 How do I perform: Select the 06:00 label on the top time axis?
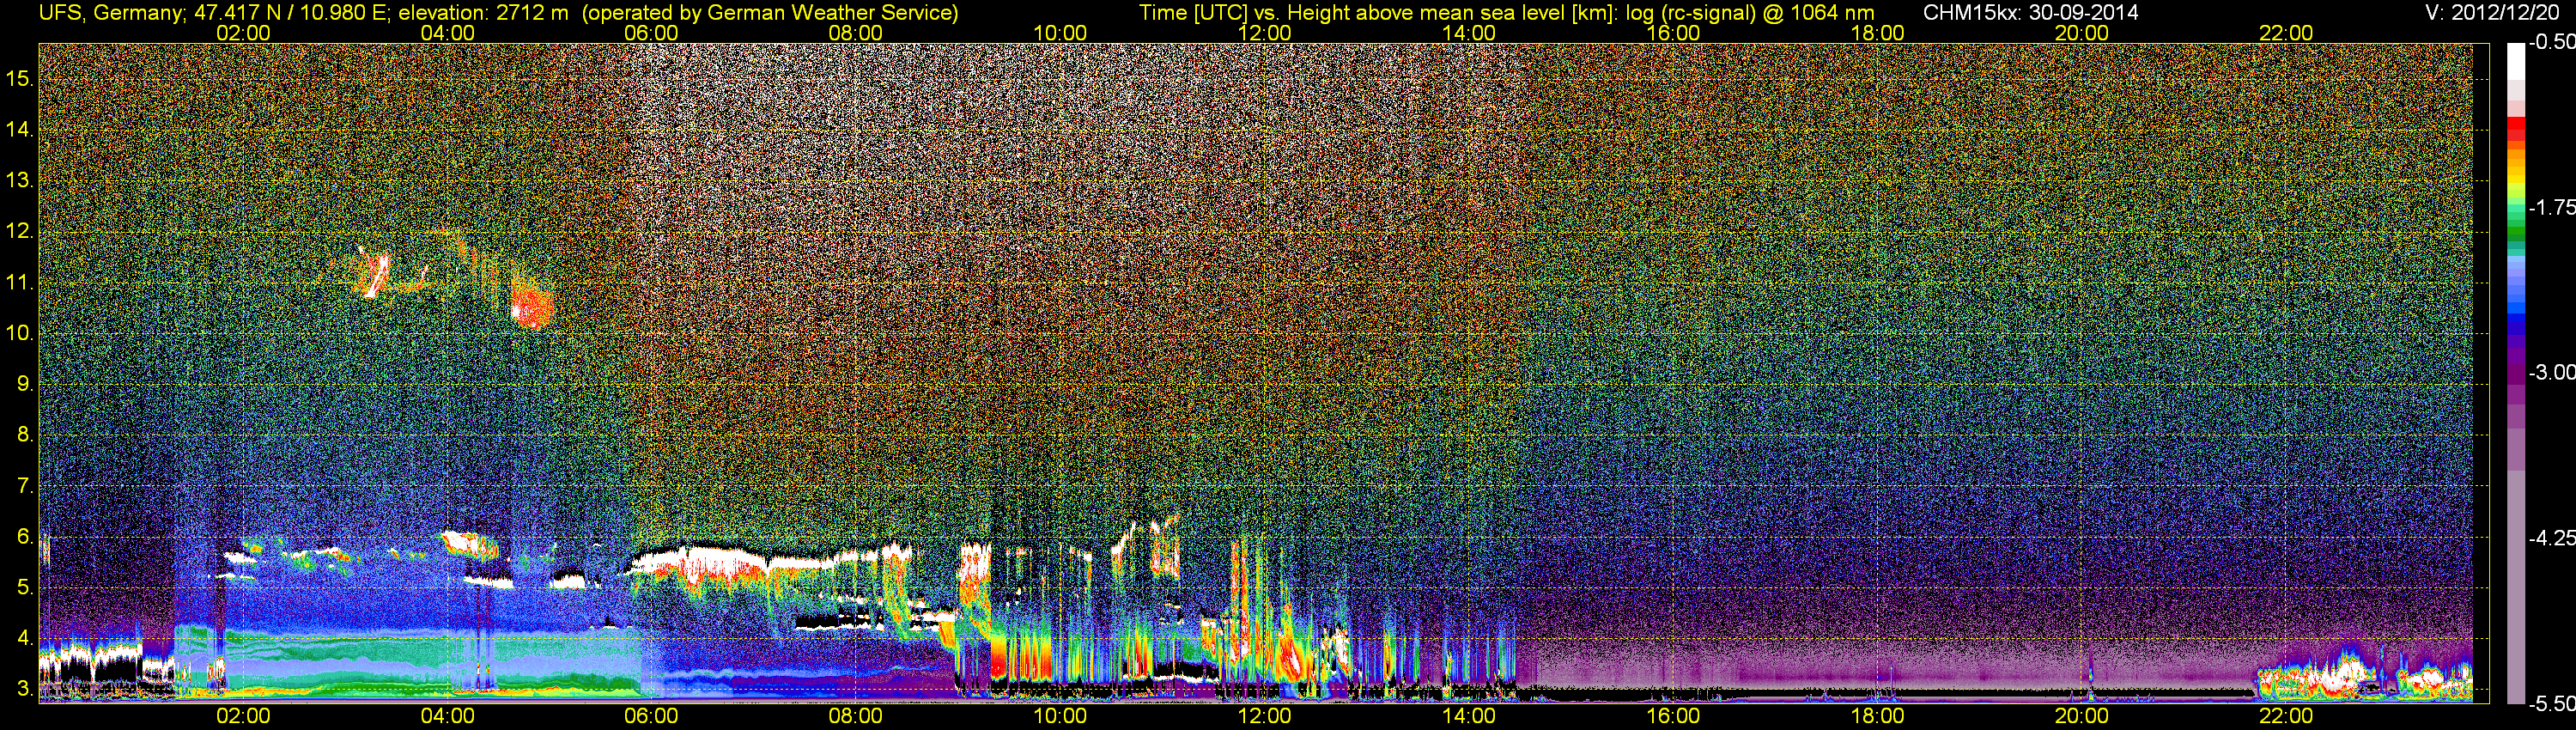pyautogui.click(x=651, y=33)
